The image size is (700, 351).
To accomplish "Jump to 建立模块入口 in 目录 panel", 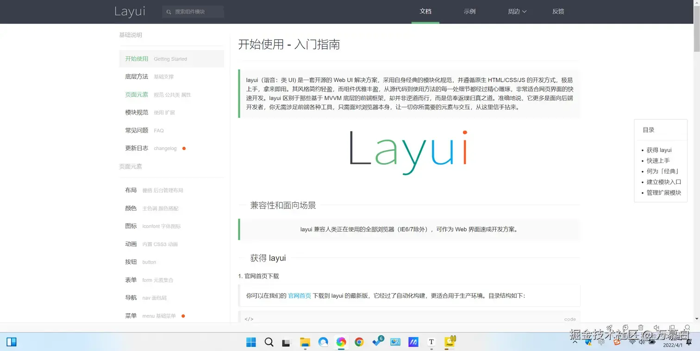I will click(x=664, y=182).
